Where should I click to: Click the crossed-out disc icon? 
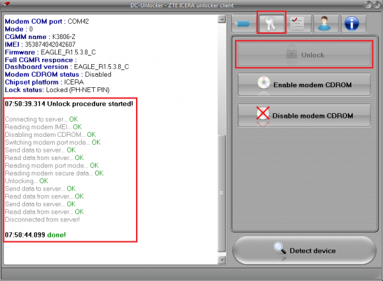point(263,113)
